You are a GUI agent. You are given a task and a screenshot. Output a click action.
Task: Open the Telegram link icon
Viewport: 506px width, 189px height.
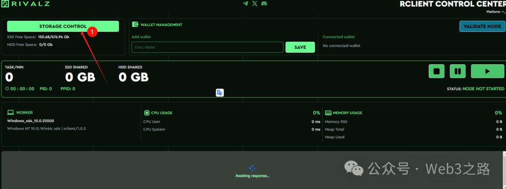tap(246, 4)
